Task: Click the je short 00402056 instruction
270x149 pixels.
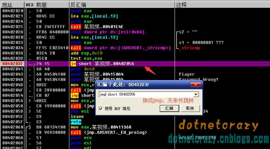Action: 102,64
